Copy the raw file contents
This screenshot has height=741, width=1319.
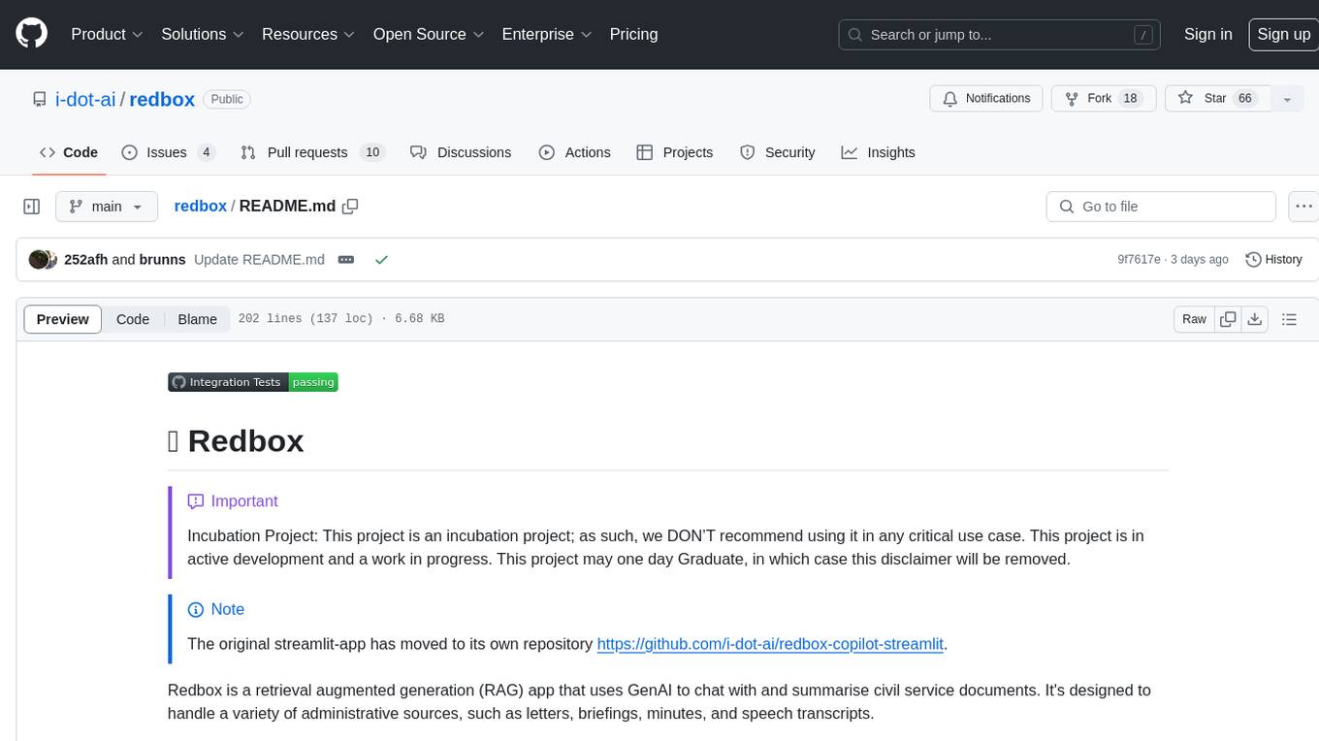pyautogui.click(x=1228, y=319)
